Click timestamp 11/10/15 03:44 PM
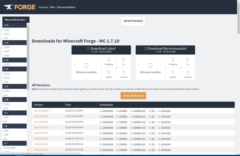Image resolution: width=240 pixels, height=156 pixels. pos(74,128)
